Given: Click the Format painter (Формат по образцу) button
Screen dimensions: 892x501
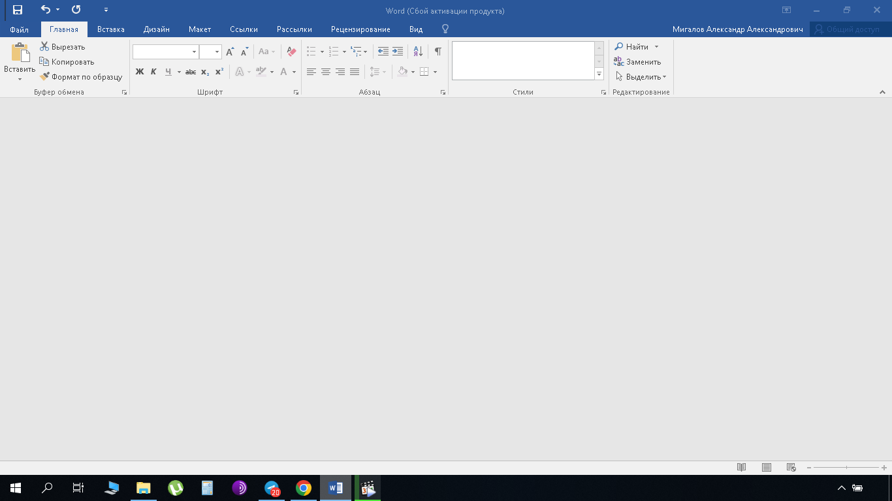Looking at the screenshot, I should [x=81, y=77].
